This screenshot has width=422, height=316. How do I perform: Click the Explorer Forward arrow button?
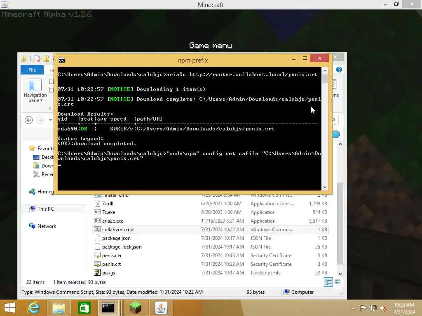[40, 120]
